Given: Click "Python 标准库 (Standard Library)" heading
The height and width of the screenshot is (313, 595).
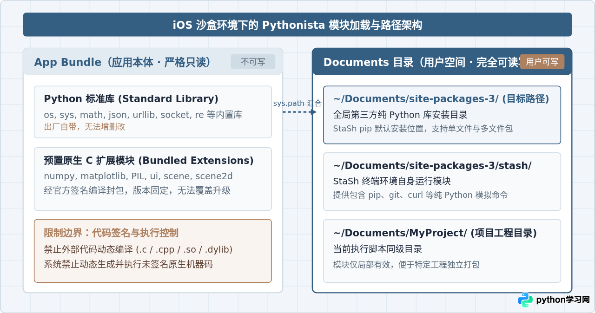Looking at the screenshot, I should pyautogui.click(x=131, y=99).
